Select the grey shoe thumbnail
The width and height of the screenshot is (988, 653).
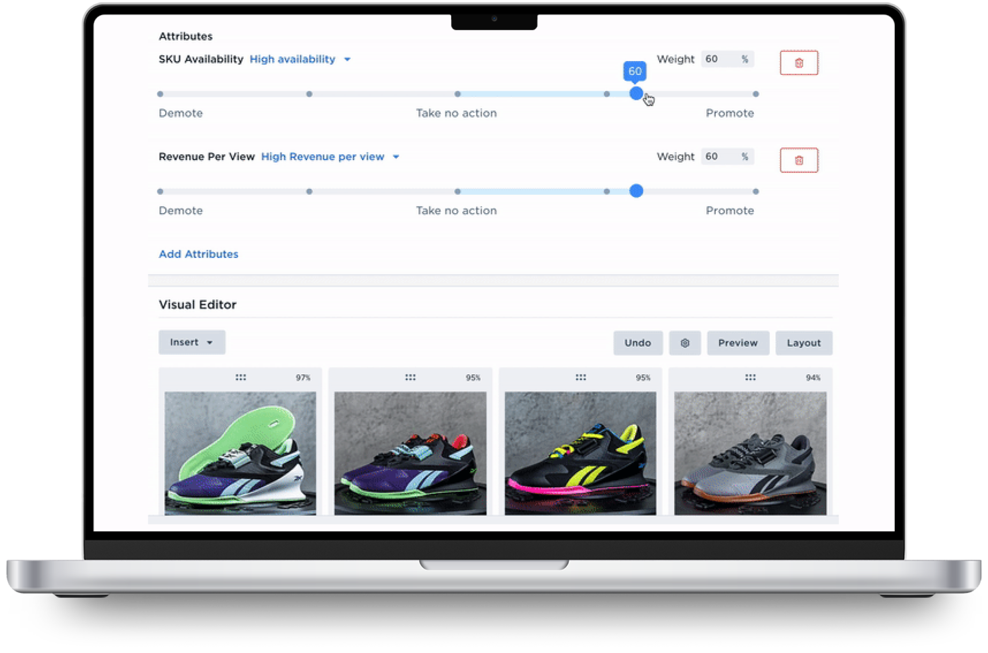(750, 453)
